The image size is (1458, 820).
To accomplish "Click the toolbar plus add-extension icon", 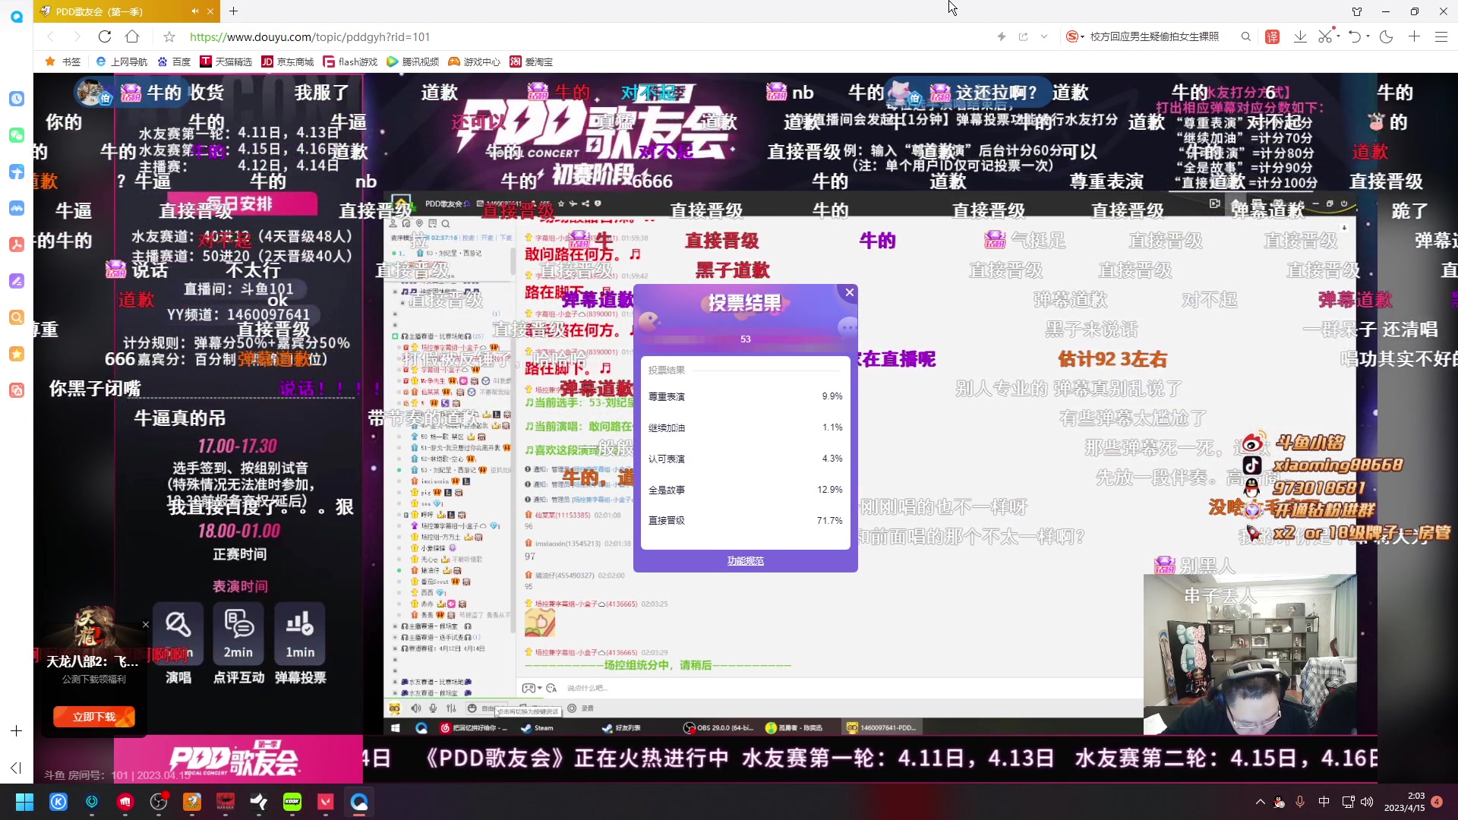I will (x=1414, y=36).
